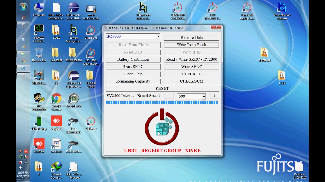Open the VIDEO-RE shortcut icon
The height and width of the screenshot is (182, 325).
click(x=39, y=77)
